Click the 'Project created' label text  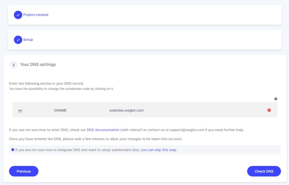[x=36, y=15]
